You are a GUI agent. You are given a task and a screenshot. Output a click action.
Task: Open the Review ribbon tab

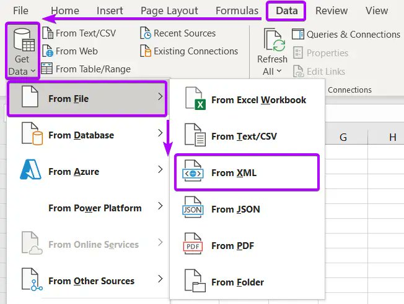tap(332, 11)
